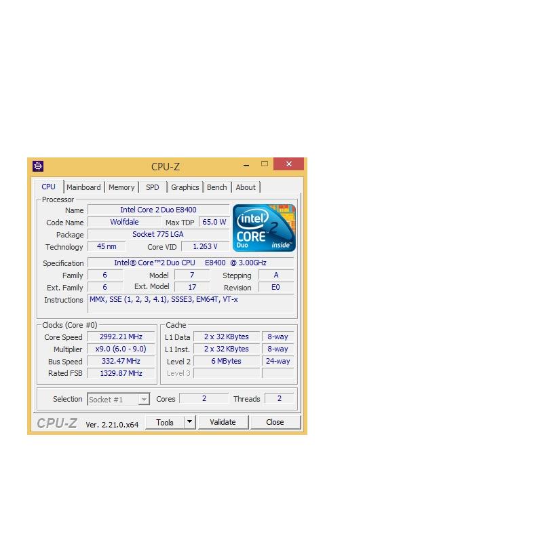Go to the About tab
This screenshot has width=555, height=555.
[246, 187]
